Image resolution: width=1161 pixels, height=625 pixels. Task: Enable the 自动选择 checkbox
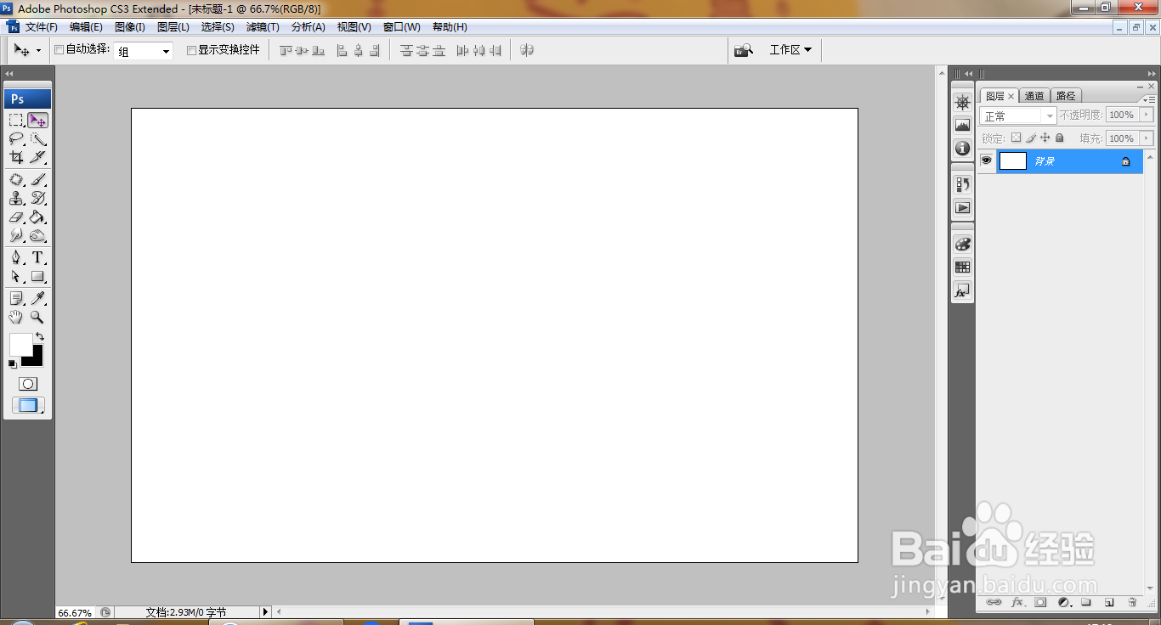click(59, 50)
